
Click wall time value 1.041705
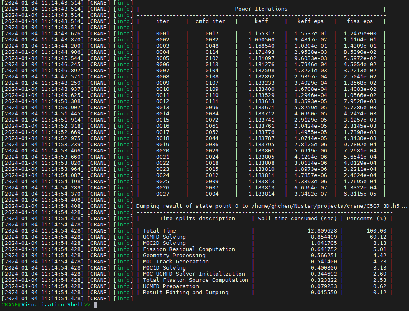coord(324,243)
